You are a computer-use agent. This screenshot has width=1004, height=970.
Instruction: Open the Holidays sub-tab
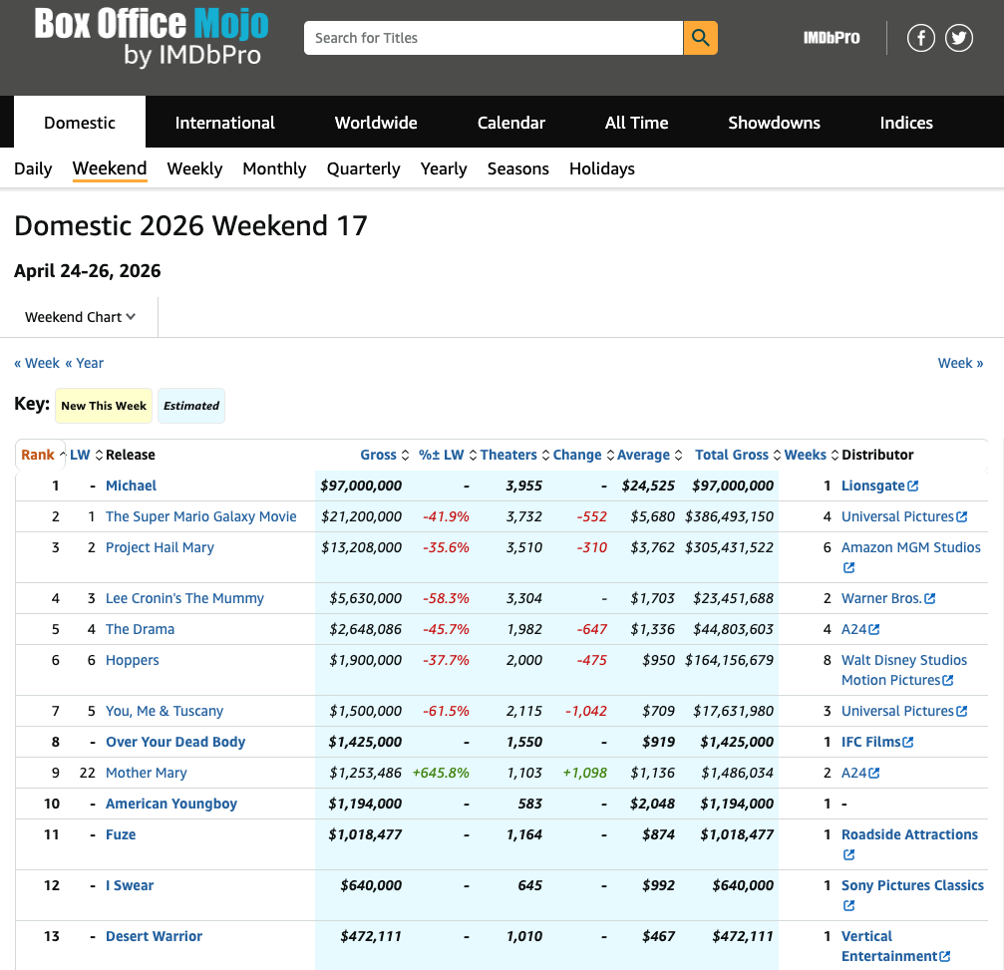(x=602, y=169)
